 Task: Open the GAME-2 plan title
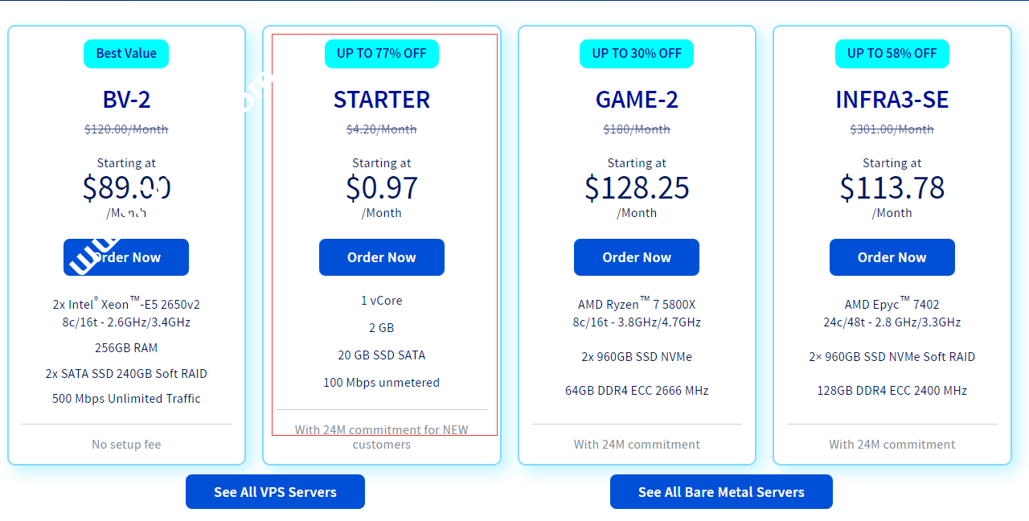637,100
